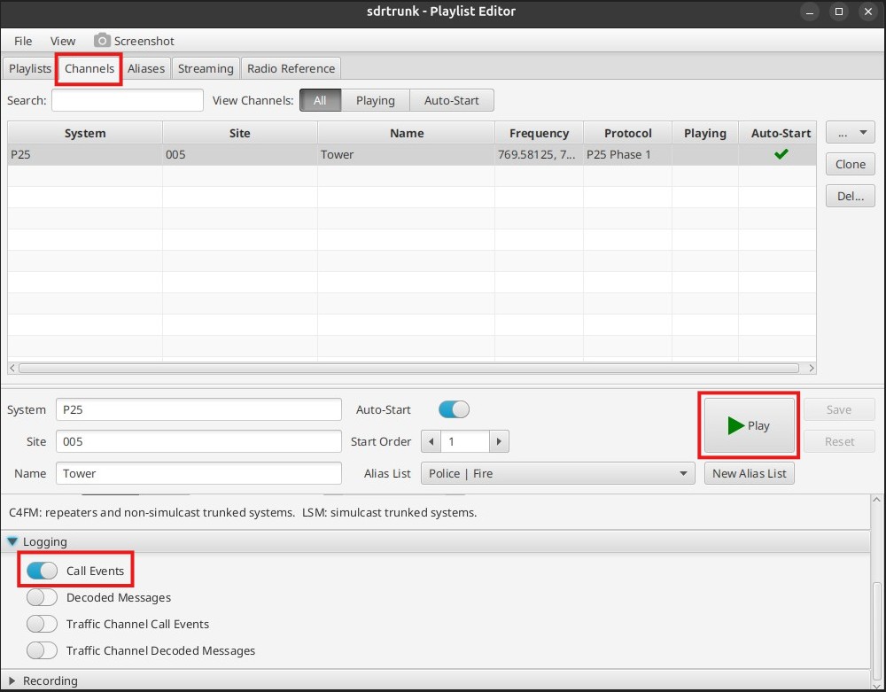Viewport: 886px width, 692px height.
Task: Click the 769.58125 frequency cell
Action: pyautogui.click(x=539, y=154)
